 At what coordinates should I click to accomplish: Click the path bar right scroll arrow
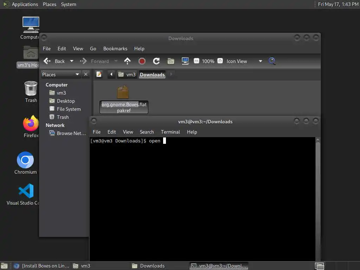171,75
